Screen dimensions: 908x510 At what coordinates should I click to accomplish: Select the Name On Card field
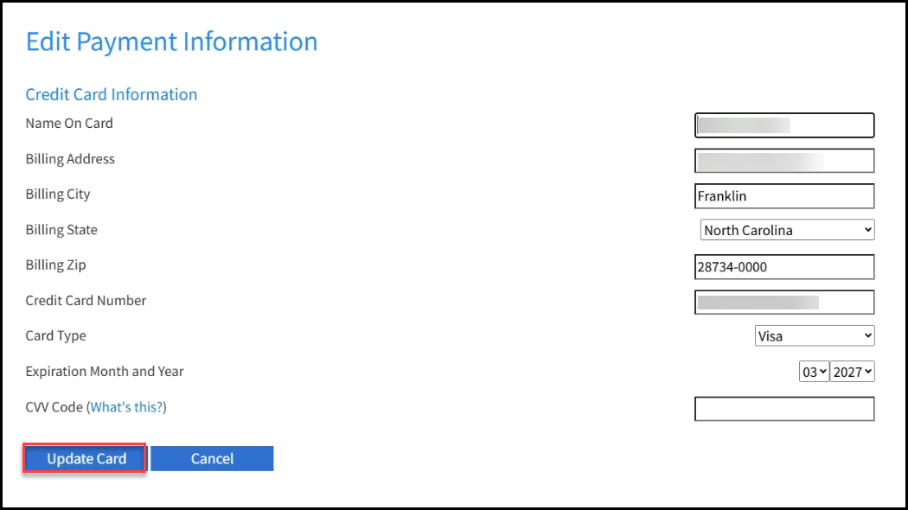[x=783, y=124]
